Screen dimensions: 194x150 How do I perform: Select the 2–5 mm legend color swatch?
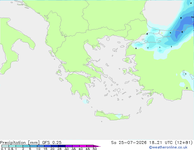click(x=26, y=146)
